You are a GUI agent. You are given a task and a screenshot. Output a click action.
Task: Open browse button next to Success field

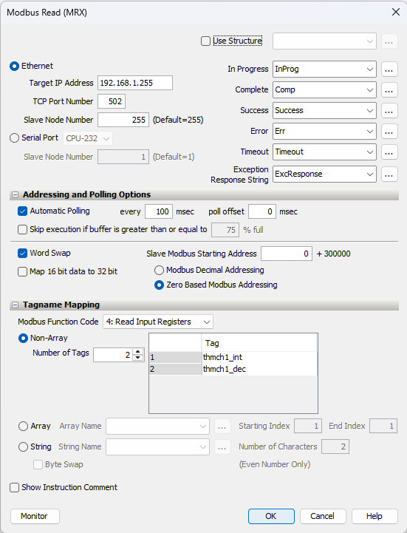(389, 111)
